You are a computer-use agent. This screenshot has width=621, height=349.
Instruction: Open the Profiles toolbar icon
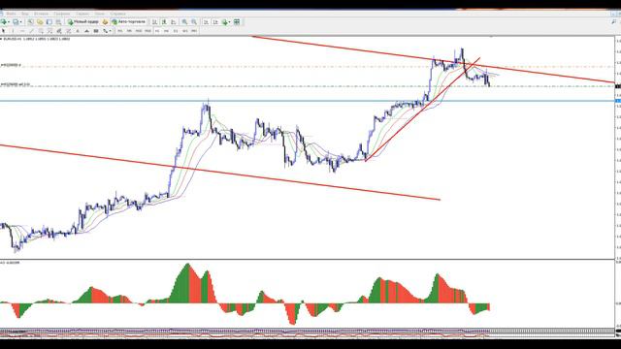[16, 22]
